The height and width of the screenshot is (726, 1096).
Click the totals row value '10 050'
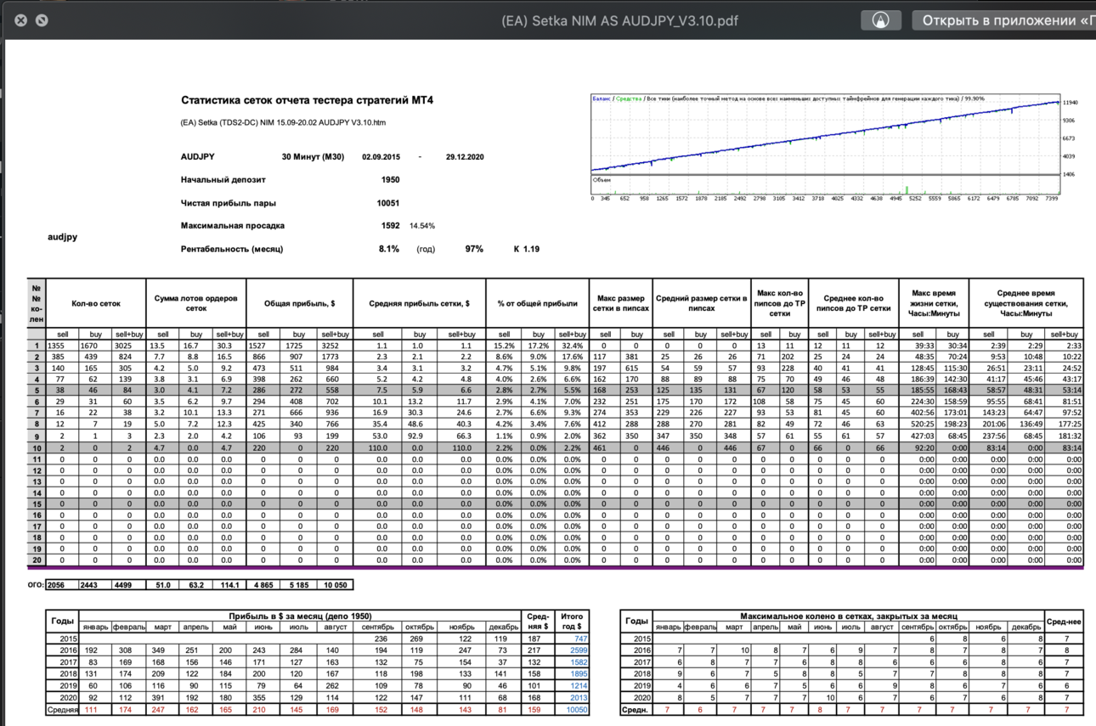[x=334, y=585]
